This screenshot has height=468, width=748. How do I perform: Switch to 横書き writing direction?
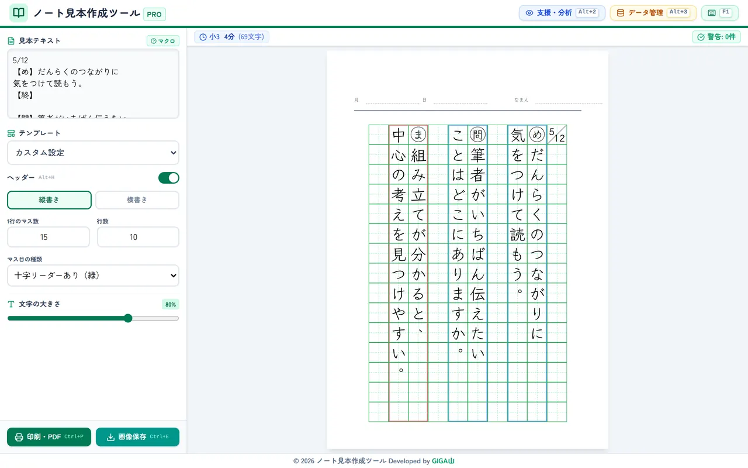point(137,200)
